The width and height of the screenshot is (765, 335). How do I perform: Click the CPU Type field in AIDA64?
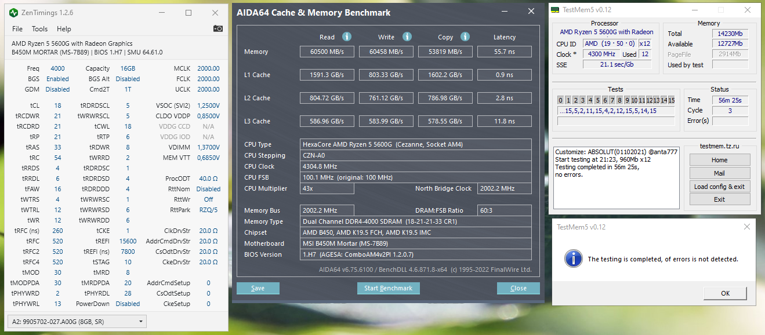click(416, 144)
